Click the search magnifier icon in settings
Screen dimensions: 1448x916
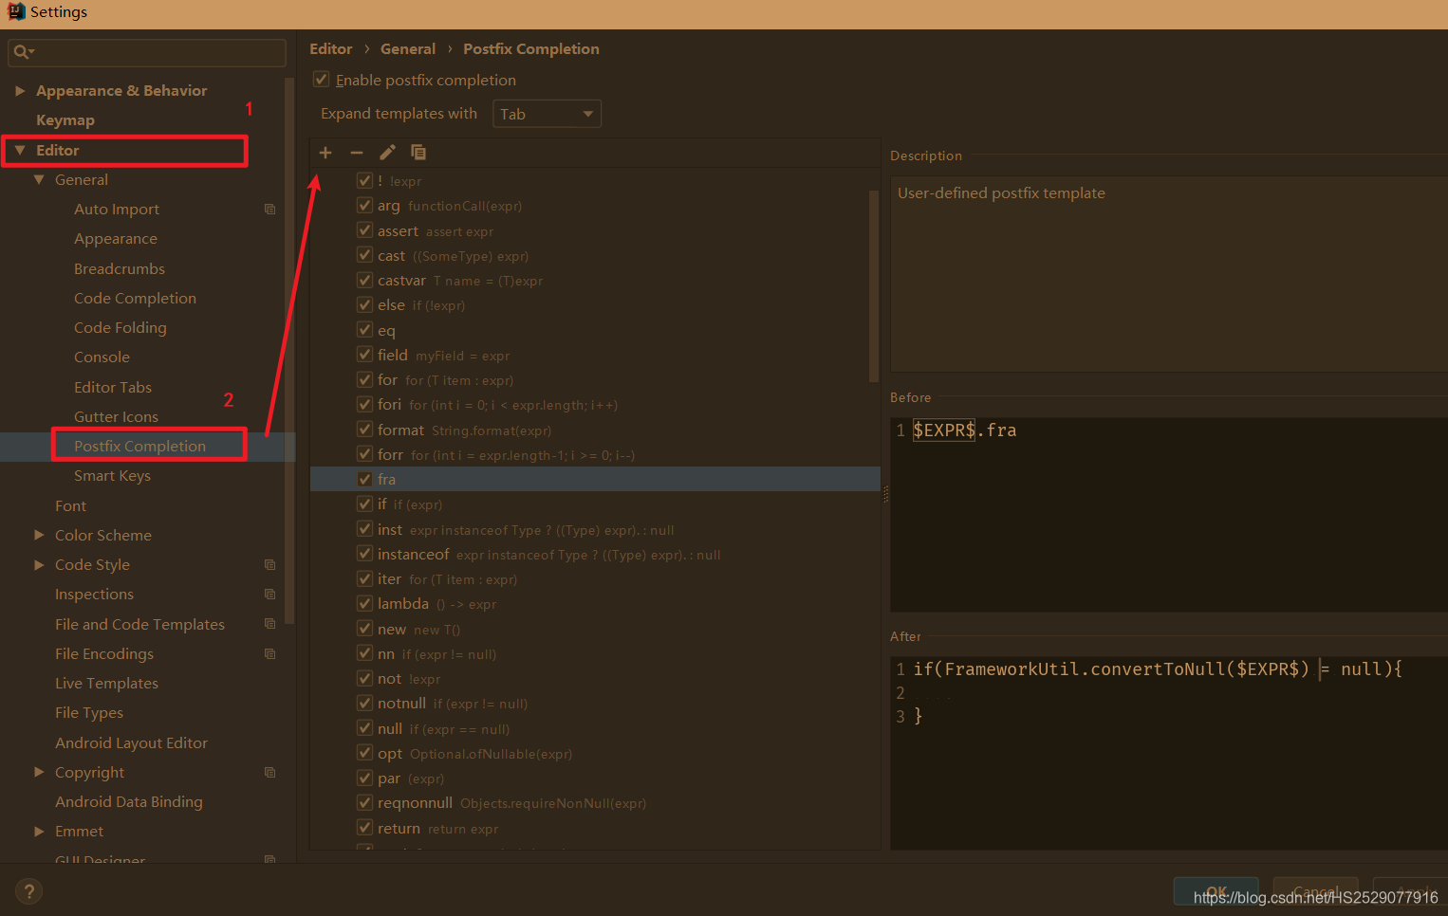coord(22,52)
